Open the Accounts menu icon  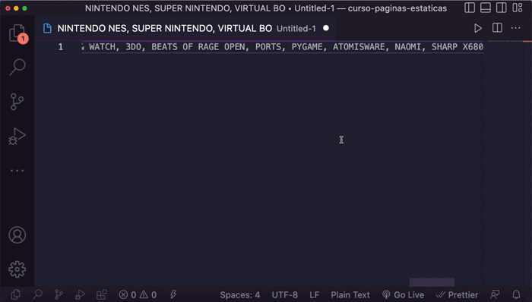17,235
